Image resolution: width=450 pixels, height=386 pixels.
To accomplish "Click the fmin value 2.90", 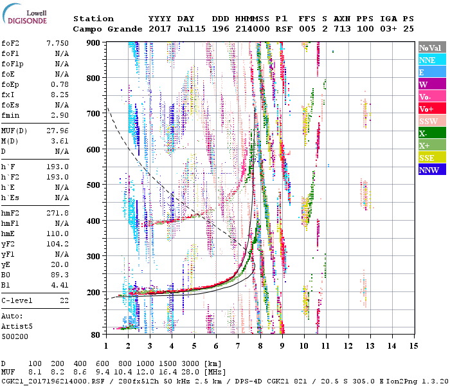I will 60,115.
